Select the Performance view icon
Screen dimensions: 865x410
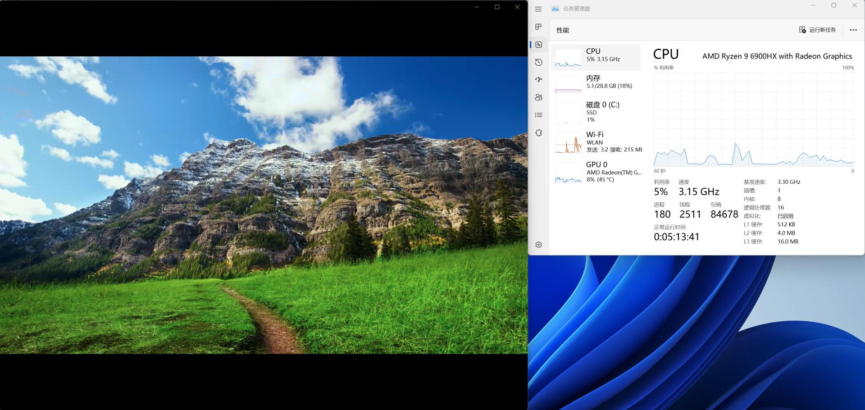pos(538,44)
